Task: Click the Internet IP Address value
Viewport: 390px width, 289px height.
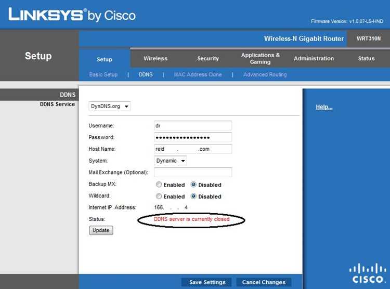Action: (171, 207)
